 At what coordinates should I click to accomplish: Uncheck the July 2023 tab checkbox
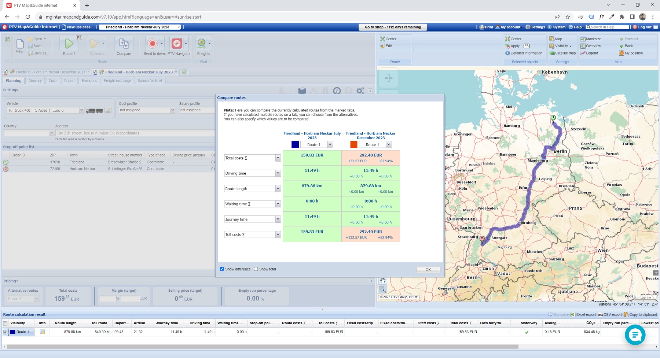95,72
